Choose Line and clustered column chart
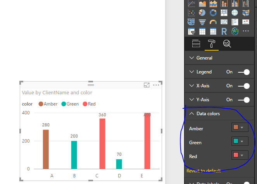The image size is (257, 184). 235,3
